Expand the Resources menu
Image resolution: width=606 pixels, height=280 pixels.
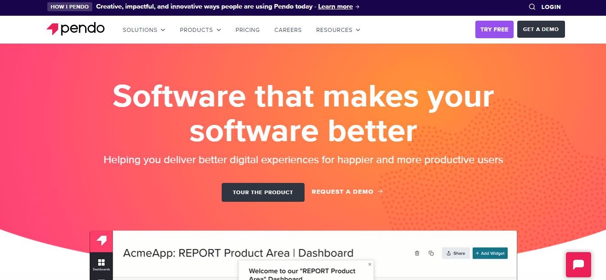coord(338,30)
